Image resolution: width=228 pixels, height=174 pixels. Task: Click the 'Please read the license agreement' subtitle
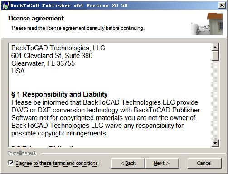pyautogui.click(x=78, y=28)
